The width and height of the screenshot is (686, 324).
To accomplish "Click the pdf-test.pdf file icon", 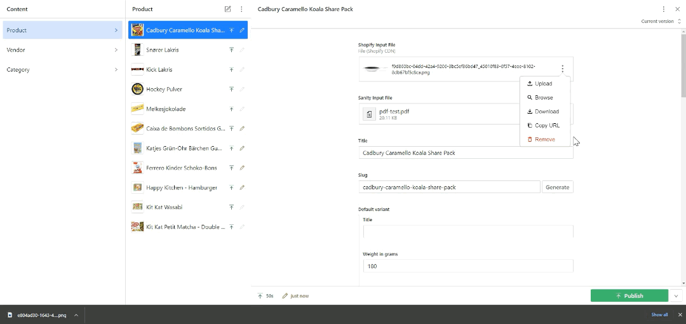I will click(x=369, y=114).
